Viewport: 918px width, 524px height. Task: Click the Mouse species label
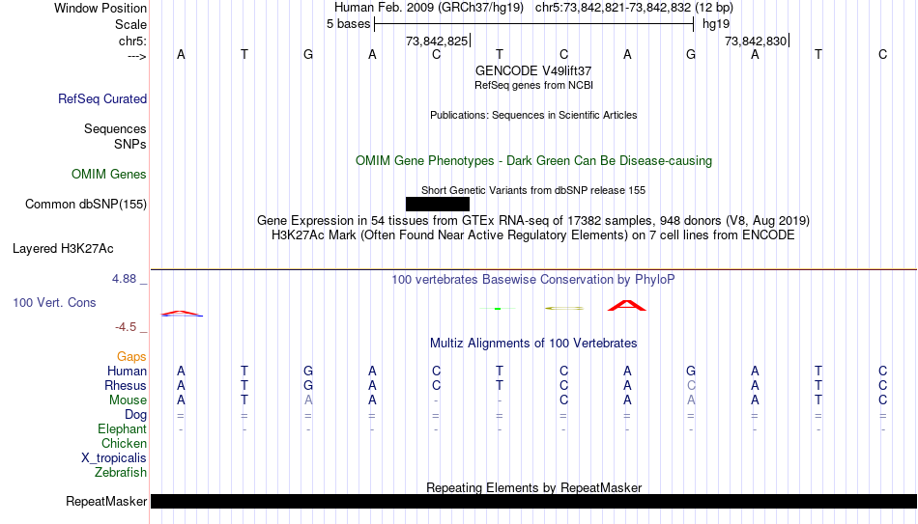[128, 400]
